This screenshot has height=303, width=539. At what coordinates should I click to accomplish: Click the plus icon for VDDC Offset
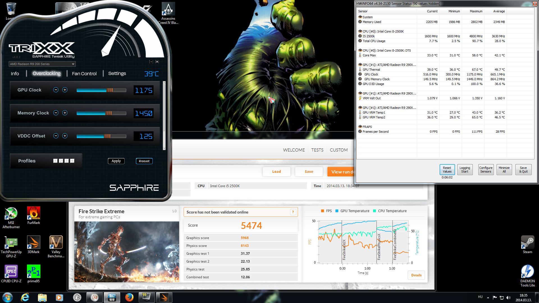coord(65,136)
